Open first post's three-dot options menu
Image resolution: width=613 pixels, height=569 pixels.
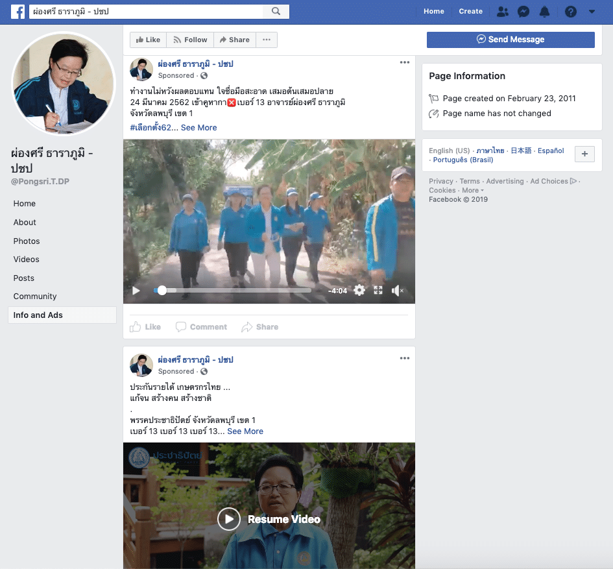pyautogui.click(x=405, y=63)
